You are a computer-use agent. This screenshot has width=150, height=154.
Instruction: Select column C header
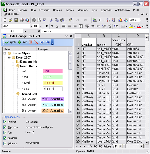point(119,36)
